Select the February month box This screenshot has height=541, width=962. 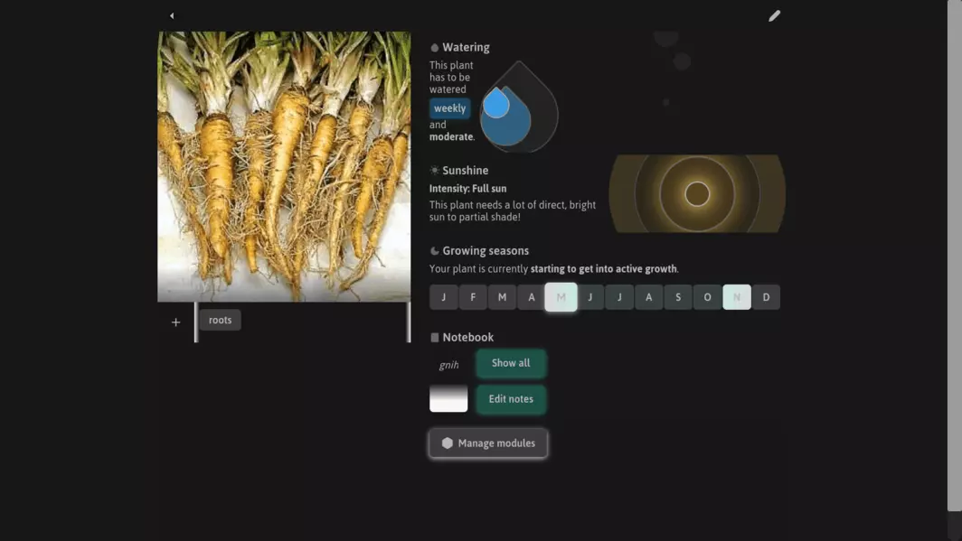(x=473, y=297)
